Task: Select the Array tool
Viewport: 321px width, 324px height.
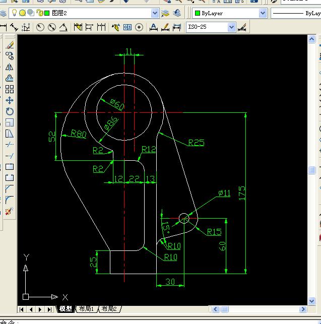Action: click(10, 89)
